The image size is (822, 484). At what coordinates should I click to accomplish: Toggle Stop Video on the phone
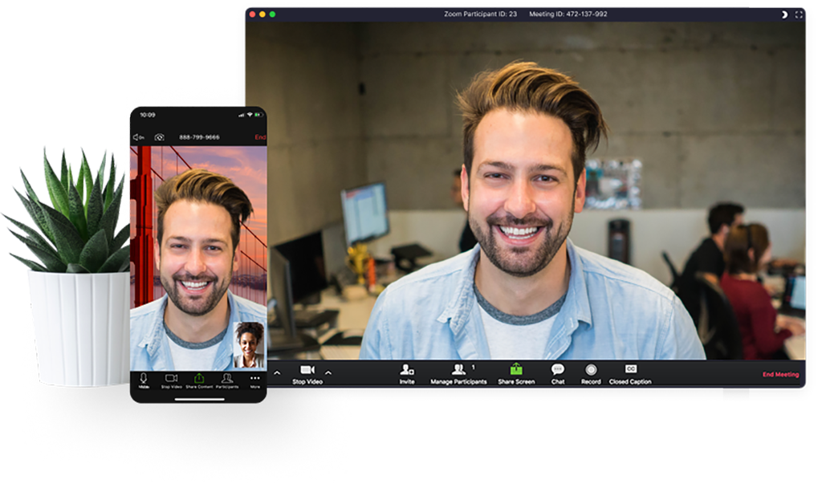point(171,380)
